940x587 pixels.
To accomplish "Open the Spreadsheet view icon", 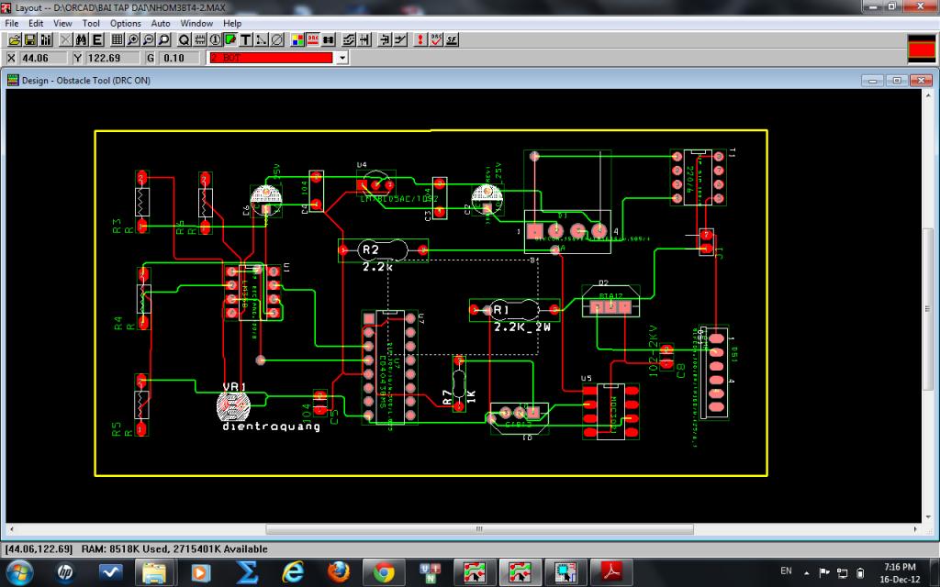I will pos(117,40).
